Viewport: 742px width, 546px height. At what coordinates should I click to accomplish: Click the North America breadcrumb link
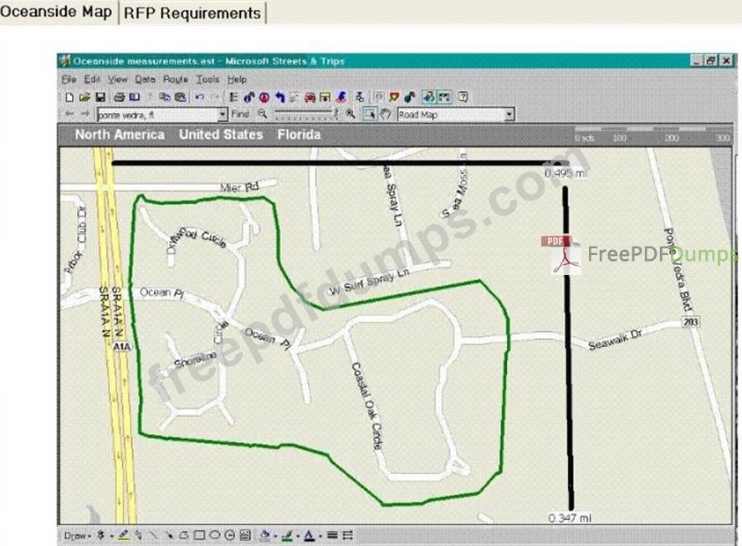(120, 135)
